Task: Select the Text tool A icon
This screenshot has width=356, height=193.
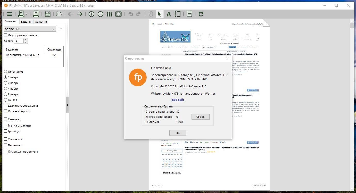Action: [169, 14]
